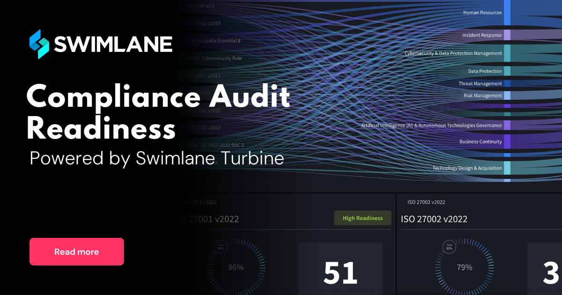Image resolution: width=562 pixels, height=295 pixels.
Task: Select the US SEC Cybersecurity Rule label
Action: coord(214,59)
